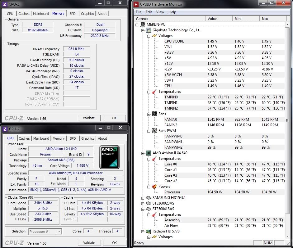Expand the SAMSUNG HD154UI node
Screen dimensions: 293x248
(143, 198)
